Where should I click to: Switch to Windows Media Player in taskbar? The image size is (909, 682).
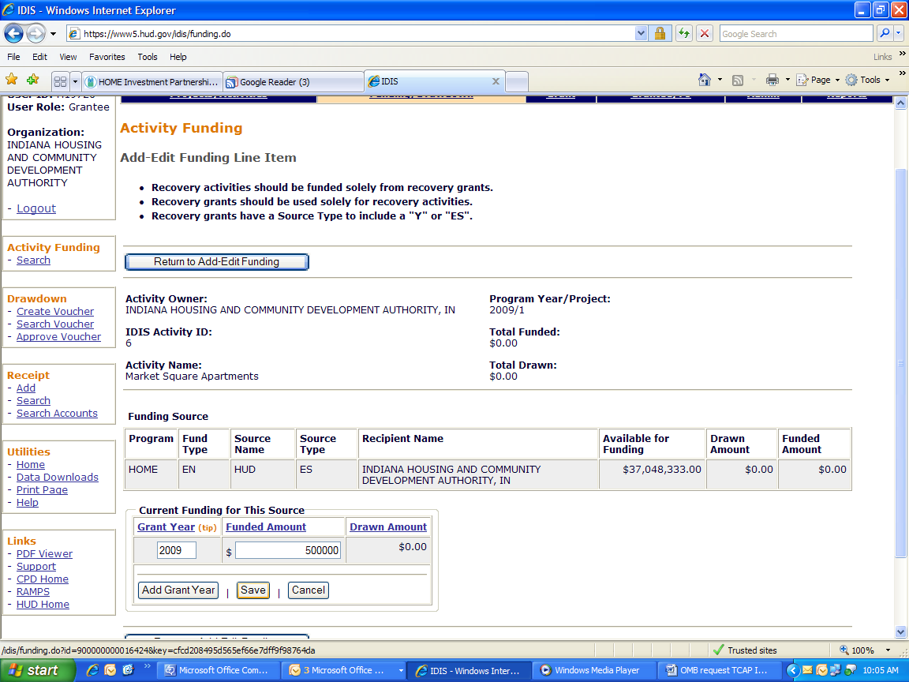(x=594, y=670)
